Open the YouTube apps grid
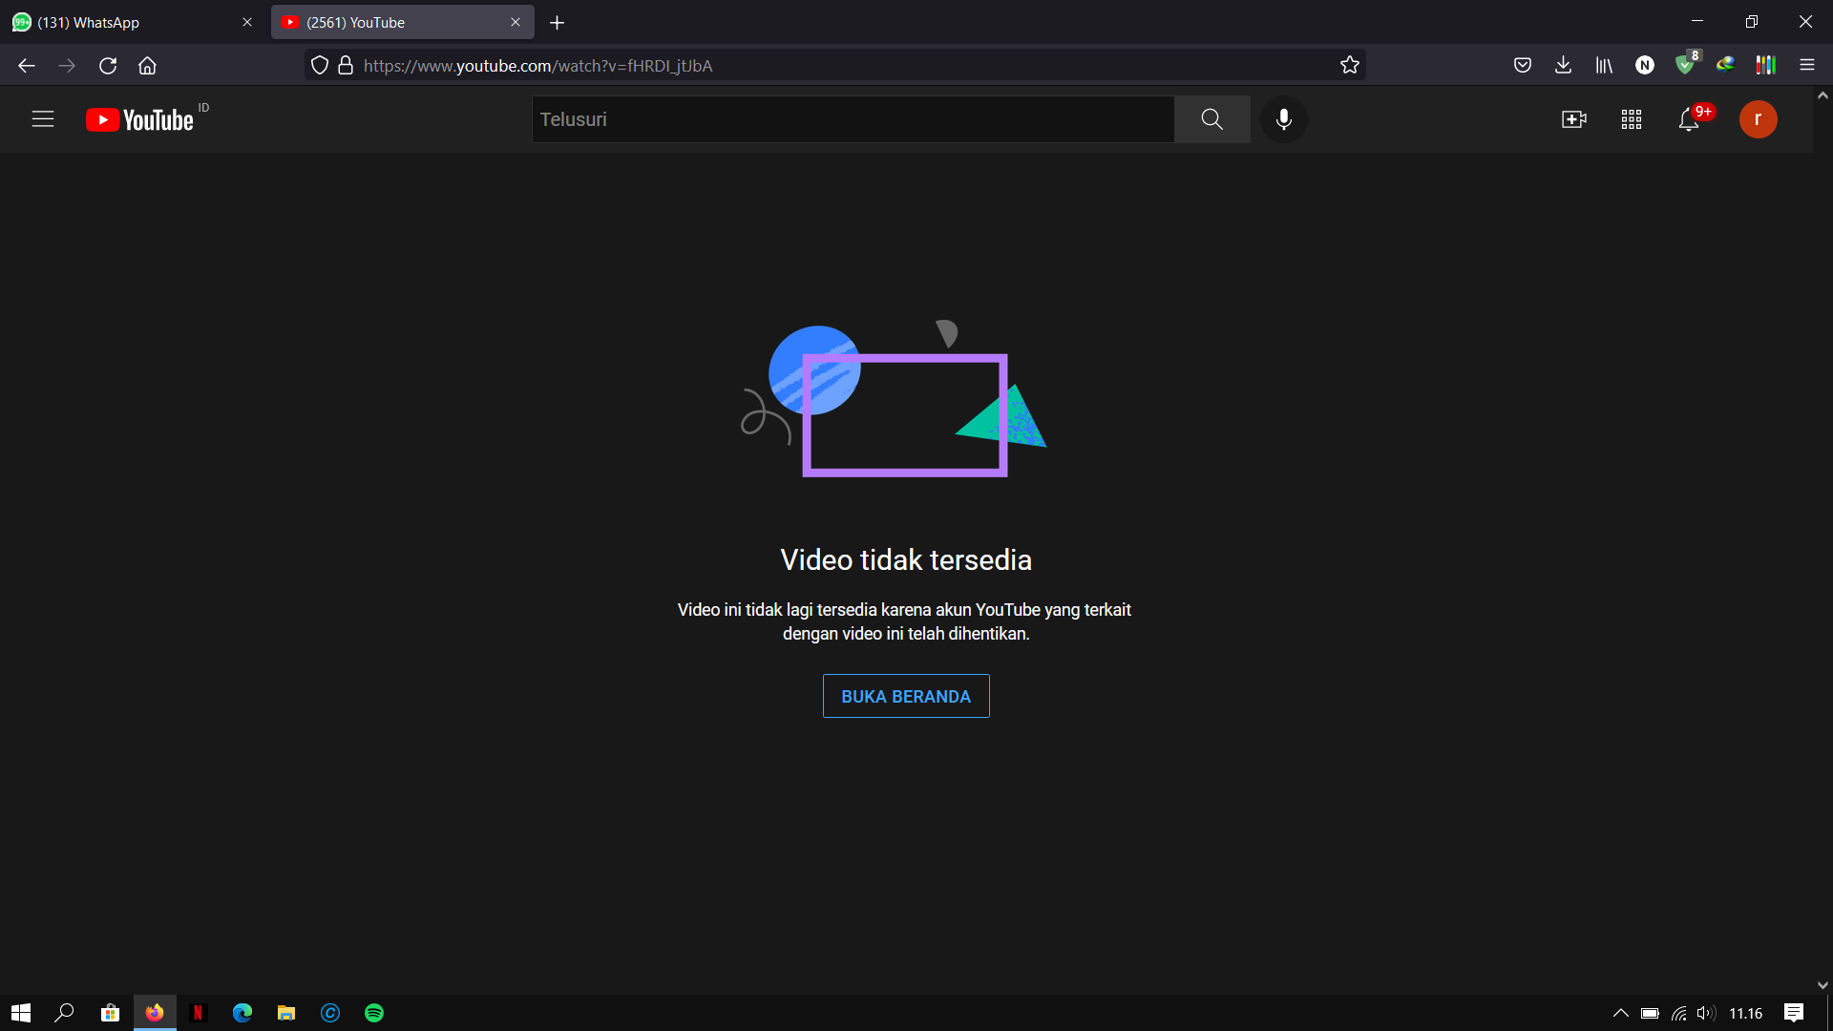The image size is (1833, 1031). coord(1632,119)
